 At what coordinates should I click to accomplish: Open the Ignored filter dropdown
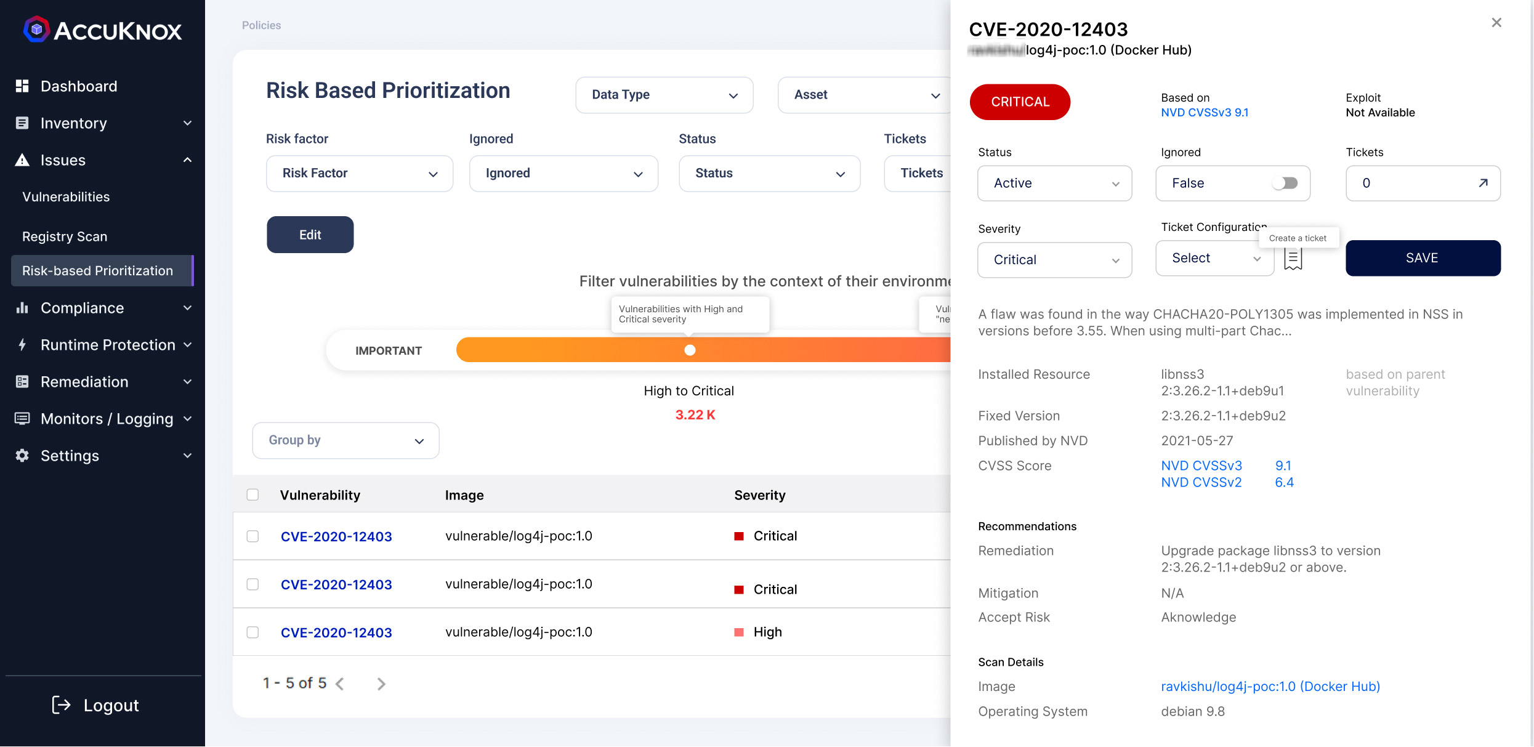click(563, 173)
